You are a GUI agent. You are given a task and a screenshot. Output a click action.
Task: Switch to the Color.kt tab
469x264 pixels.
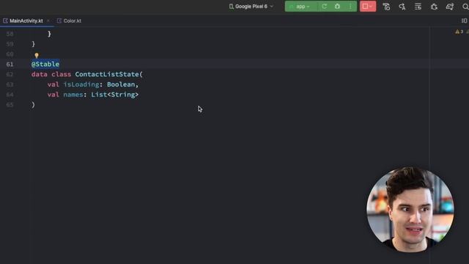(x=69, y=21)
